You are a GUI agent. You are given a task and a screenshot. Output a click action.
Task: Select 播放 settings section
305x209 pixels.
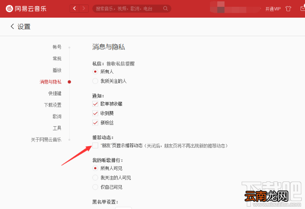[x=57, y=70]
